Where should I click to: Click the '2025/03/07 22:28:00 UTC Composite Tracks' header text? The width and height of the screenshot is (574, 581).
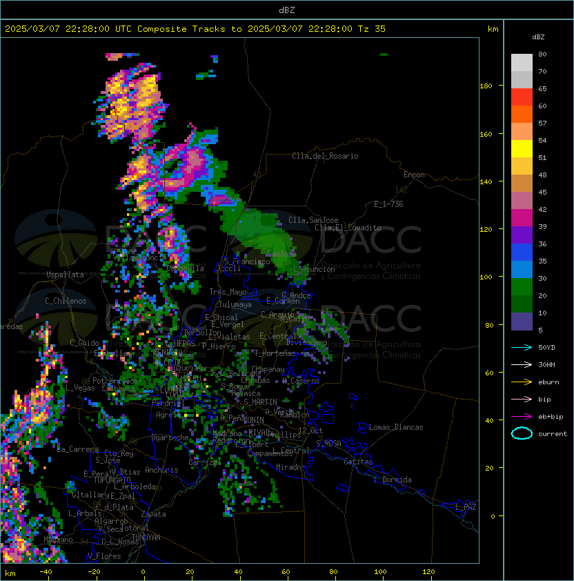[x=115, y=29]
